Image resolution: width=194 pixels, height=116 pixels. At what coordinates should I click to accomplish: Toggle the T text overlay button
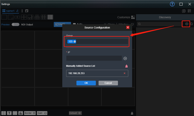tap(9, 113)
